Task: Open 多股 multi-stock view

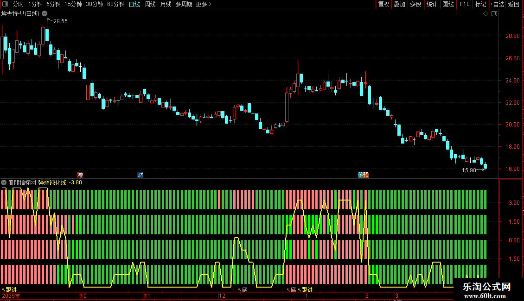Action: pos(416,4)
